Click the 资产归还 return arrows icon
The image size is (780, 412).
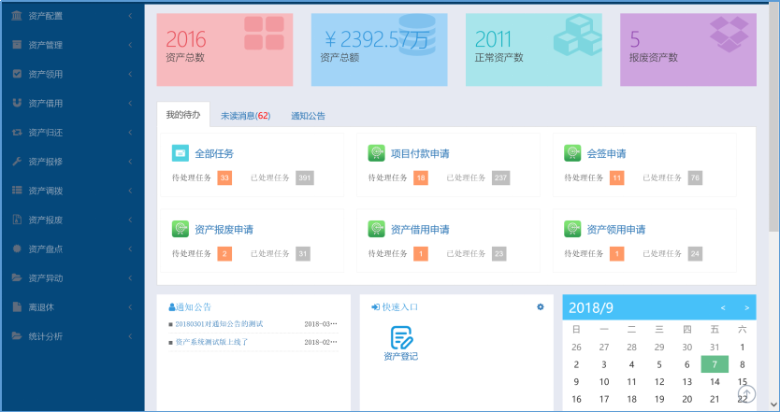(17, 133)
